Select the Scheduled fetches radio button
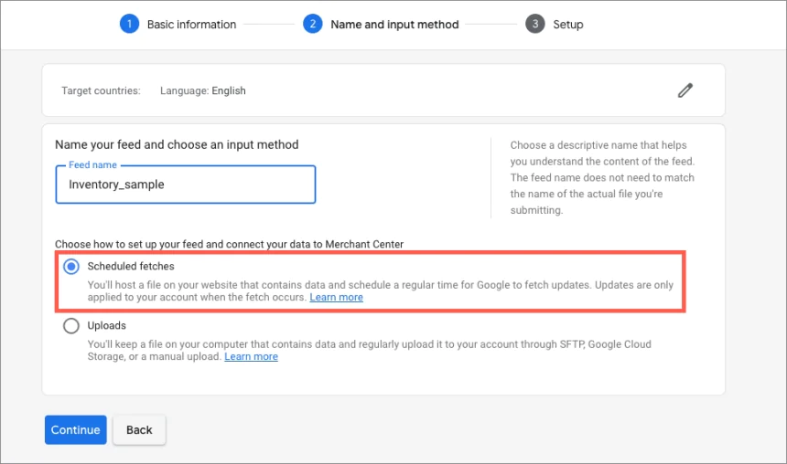 71,267
